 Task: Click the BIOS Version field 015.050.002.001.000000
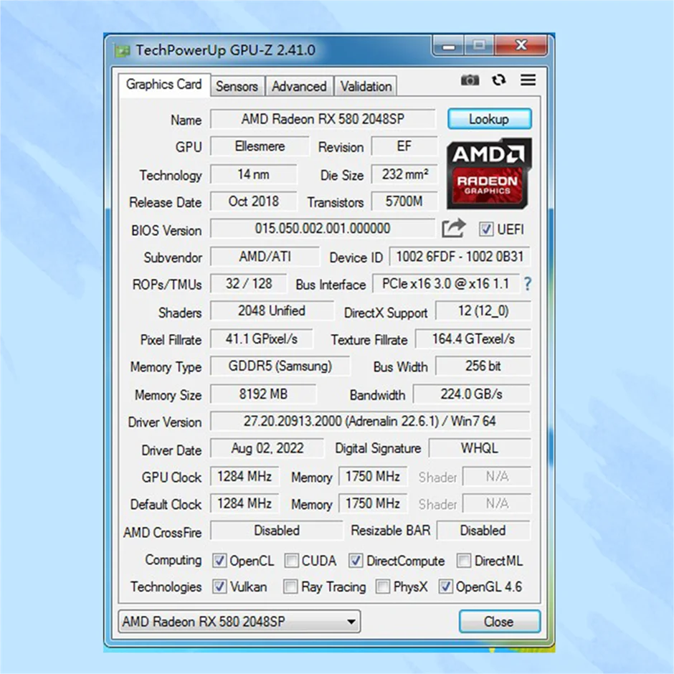[x=323, y=228]
